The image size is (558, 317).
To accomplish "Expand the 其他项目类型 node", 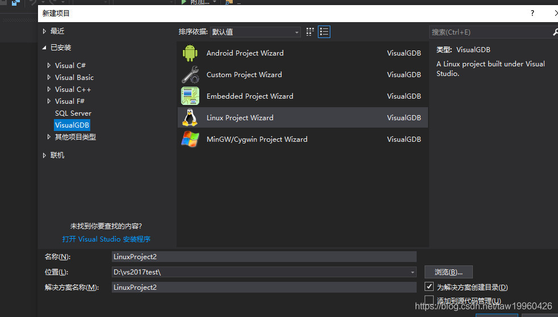I will point(49,137).
